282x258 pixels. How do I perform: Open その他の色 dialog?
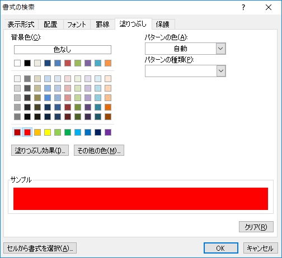click(99, 150)
